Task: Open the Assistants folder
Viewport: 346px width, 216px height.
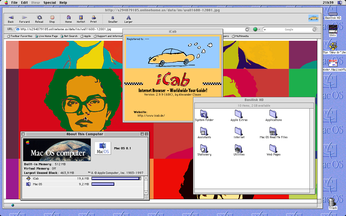Action: point(204,133)
